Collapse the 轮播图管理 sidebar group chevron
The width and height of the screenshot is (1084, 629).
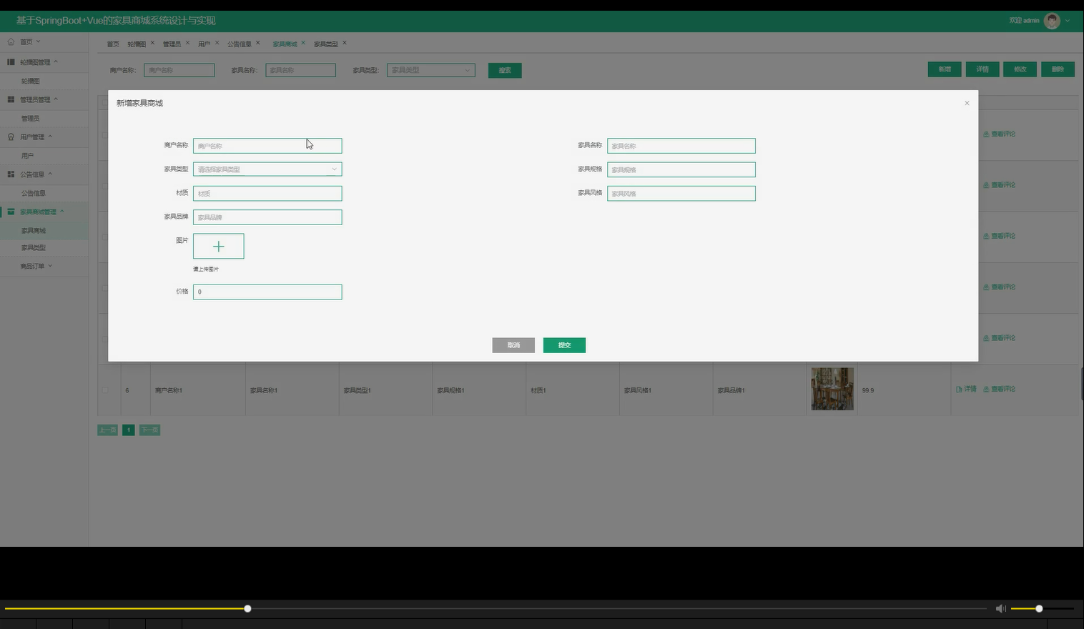56,61
